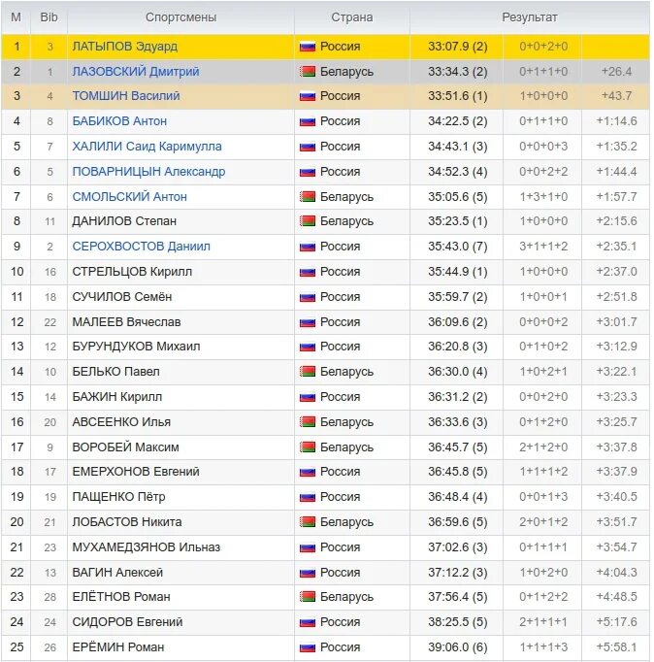This screenshot has height=662, width=654.
Task: Select the name ЛОБАСТОВ Никита
Action: pyautogui.click(x=127, y=522)
